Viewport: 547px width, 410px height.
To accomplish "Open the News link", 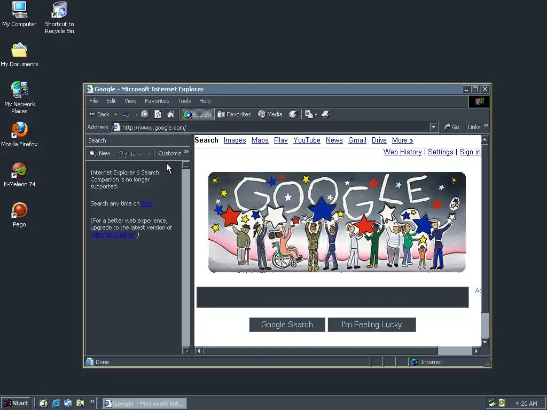I will [x=334, y=140].
